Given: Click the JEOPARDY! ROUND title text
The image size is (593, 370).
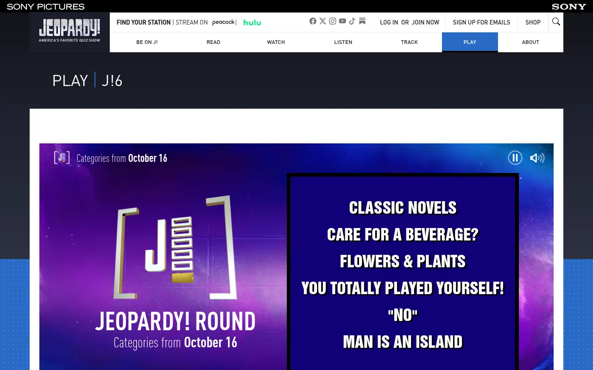Looking at the screenshot, I should 175,321.
